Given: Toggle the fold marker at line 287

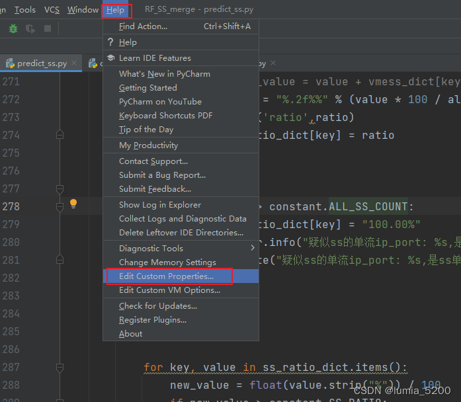Looking at the screenshot, I should point(60,368).
